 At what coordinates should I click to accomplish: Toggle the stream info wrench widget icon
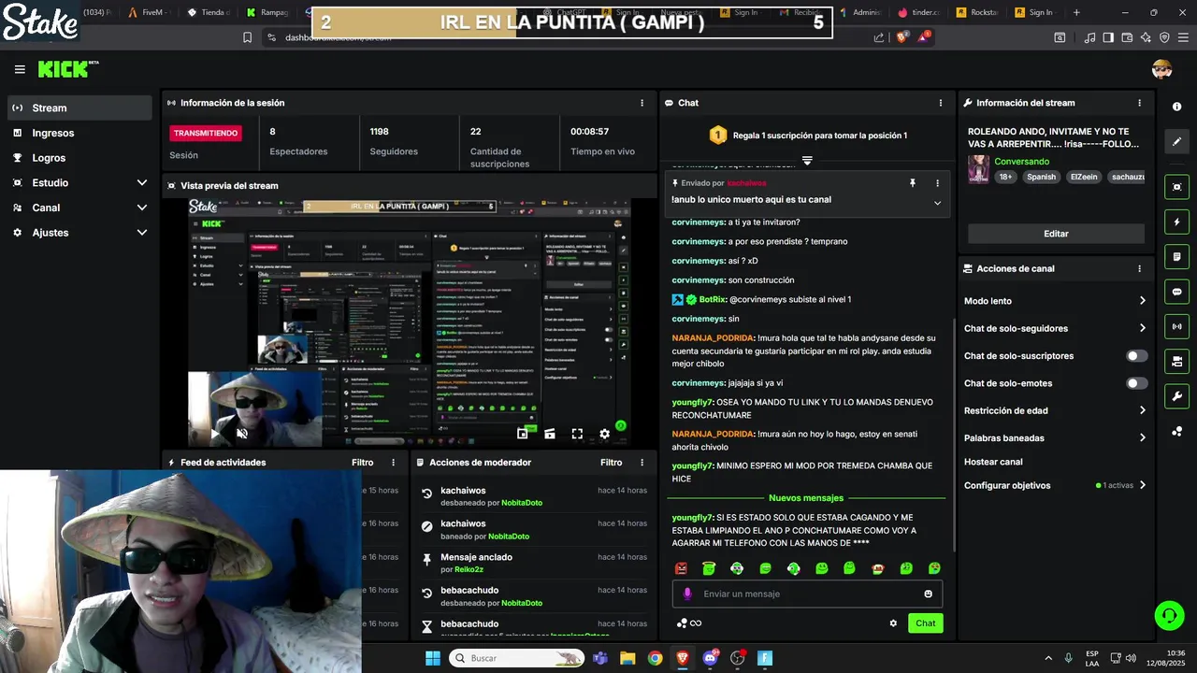click(x=1176, y=395)
